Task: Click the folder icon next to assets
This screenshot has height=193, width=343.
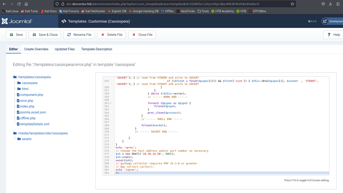Action: [19, 139]
